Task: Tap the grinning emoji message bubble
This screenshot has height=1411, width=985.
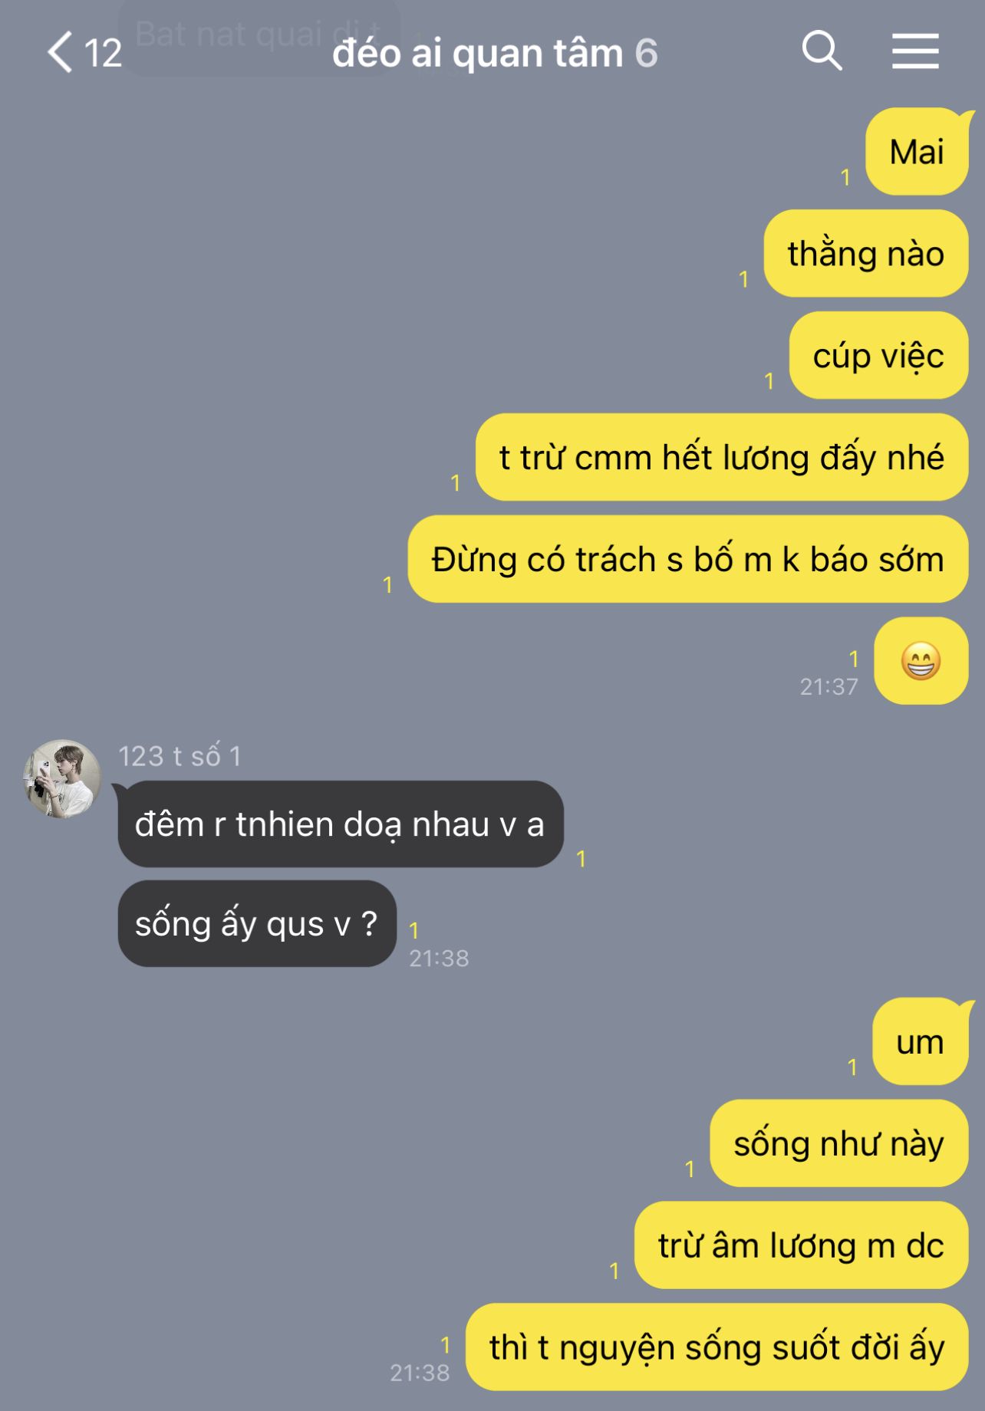Action: click(921, 661)
